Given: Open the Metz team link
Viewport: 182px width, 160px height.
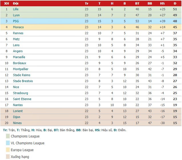Looking at the screenshot, I should click(16, 39).
